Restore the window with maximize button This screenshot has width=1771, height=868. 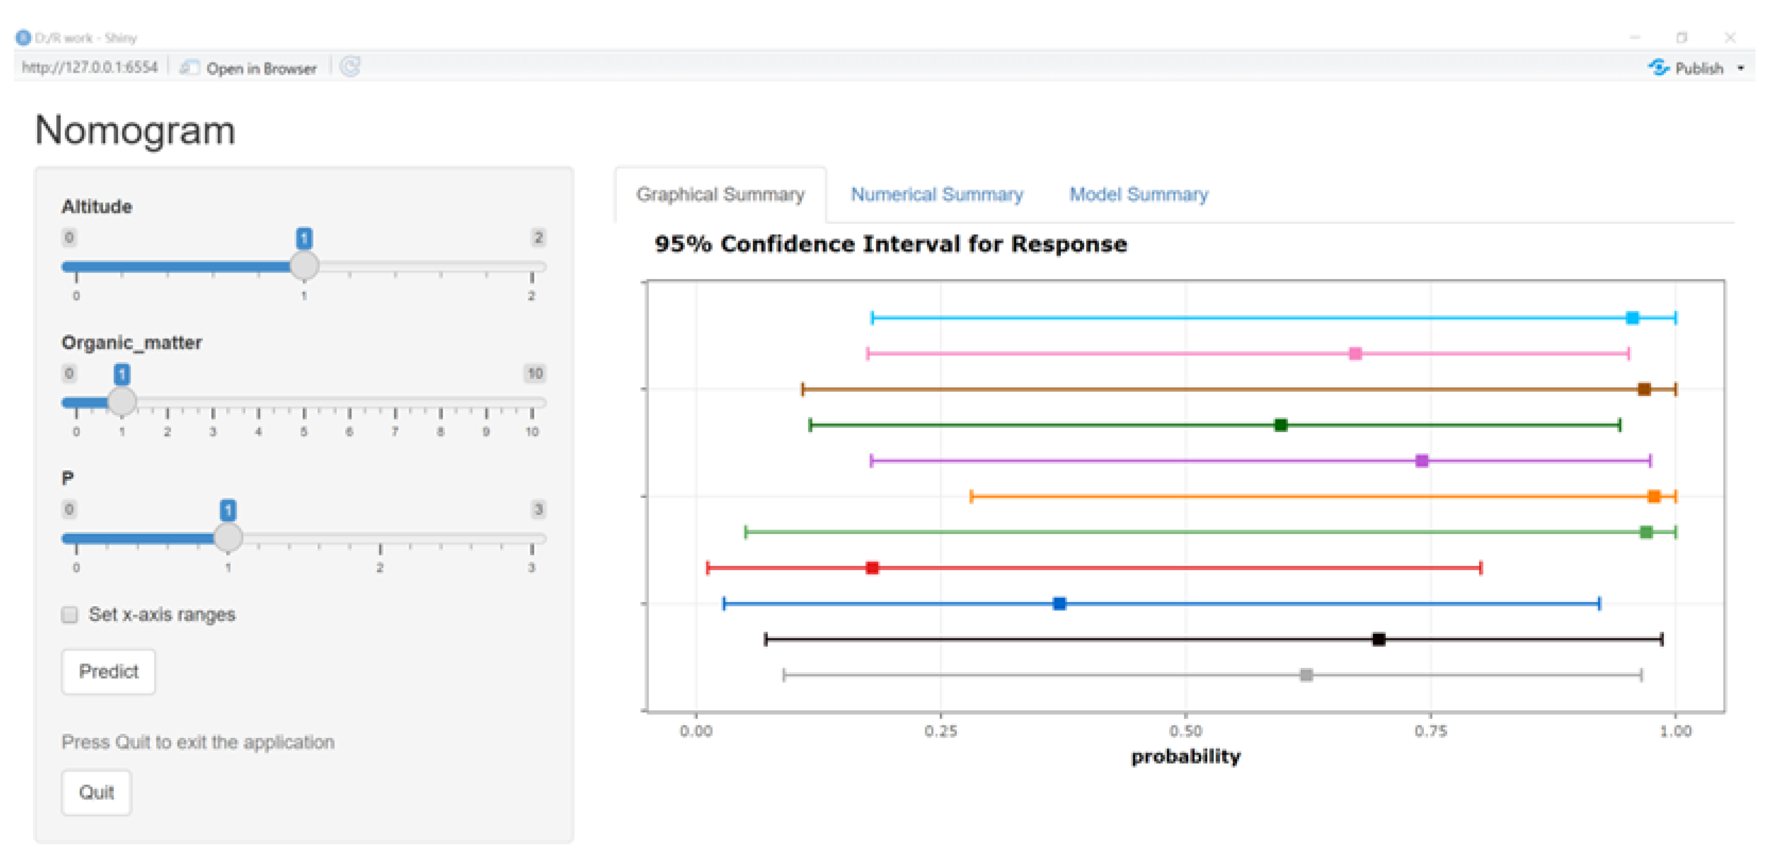(1682, 37)
